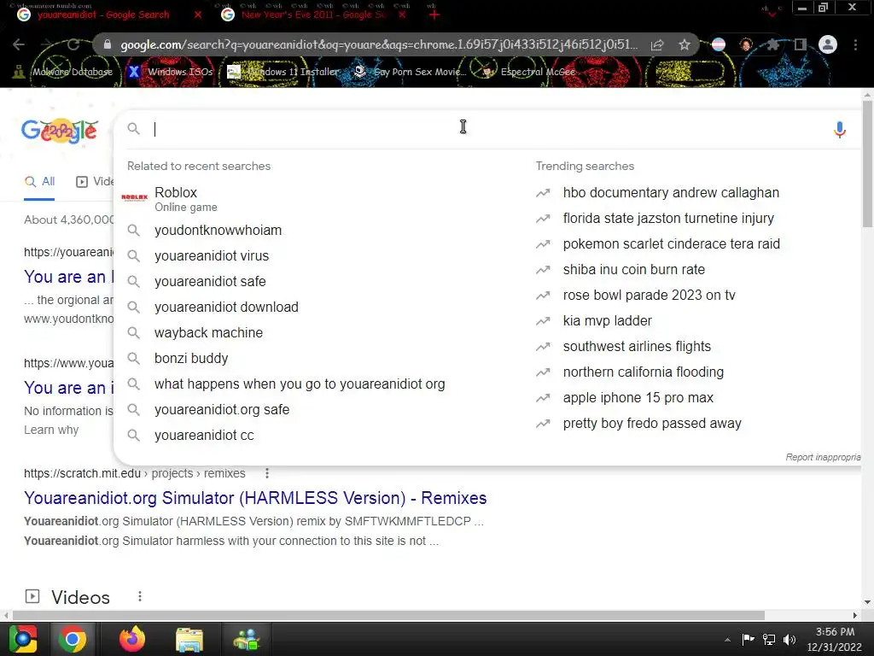Switch to New Year's Eve 2011 tab
Image resolution: width=874 pixels, height=656 pixels.
[x=314, y=15]
